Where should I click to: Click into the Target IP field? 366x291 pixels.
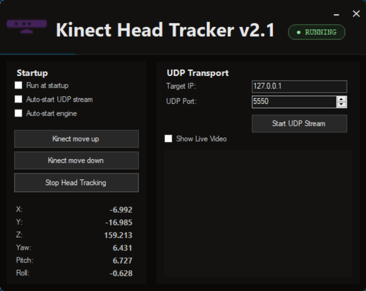click(299, 86)
